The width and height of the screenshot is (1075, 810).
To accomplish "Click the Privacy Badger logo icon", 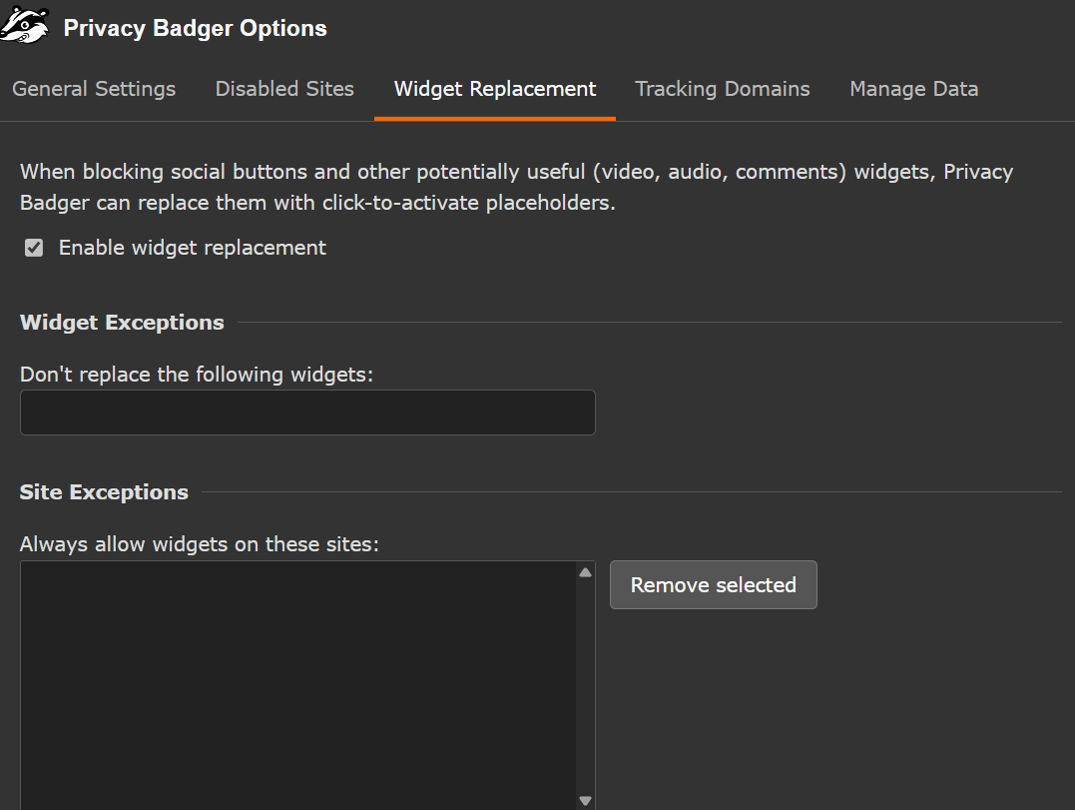I will click(25, 26).
